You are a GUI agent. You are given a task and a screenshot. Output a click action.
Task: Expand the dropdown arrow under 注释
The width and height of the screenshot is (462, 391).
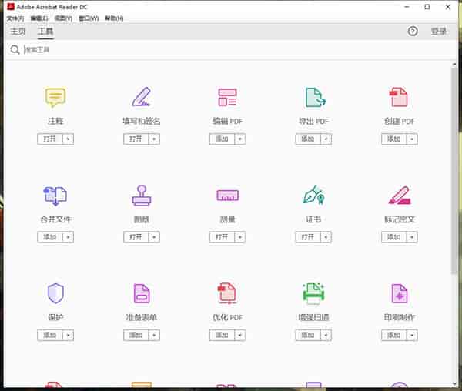(68, 139)
